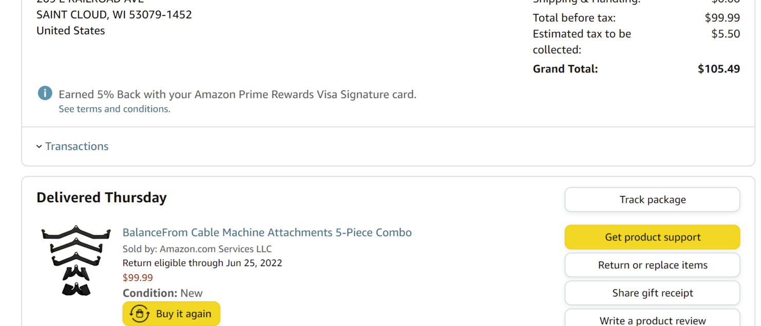The width and height of the screenshot is (761, 326).
Task: Open the cable attachments product thumbnail
Action: click(76, 260)
